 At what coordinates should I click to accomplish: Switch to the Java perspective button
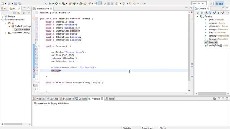point(220,4)
